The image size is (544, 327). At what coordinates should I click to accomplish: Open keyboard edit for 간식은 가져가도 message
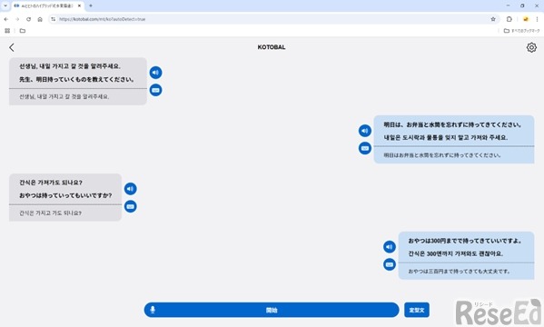coord(131,206)
